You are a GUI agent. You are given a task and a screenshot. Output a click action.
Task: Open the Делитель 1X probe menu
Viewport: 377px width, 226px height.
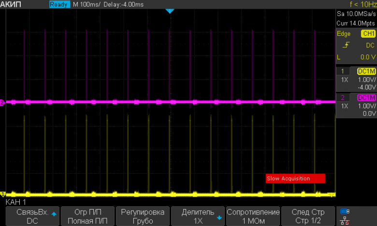198,216
